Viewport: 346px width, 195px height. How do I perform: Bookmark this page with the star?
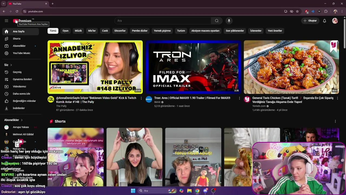click(297, 11)
